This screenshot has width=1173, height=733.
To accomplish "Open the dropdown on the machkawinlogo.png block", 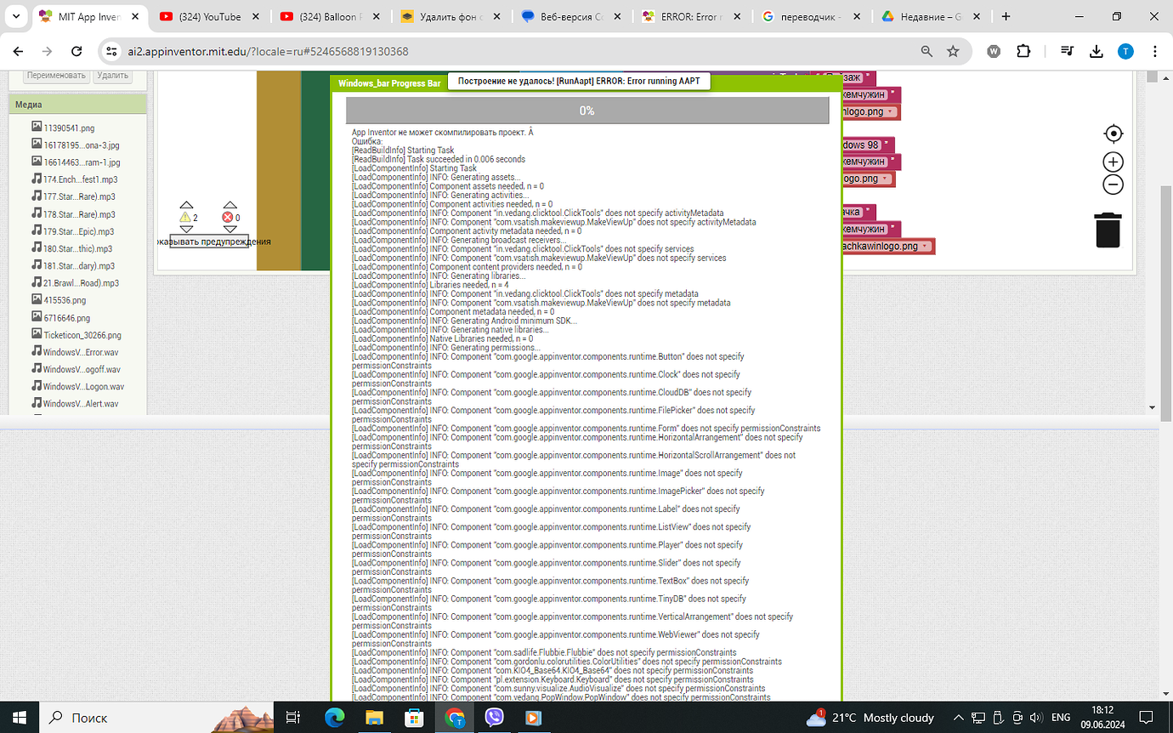I will [925, 247].
